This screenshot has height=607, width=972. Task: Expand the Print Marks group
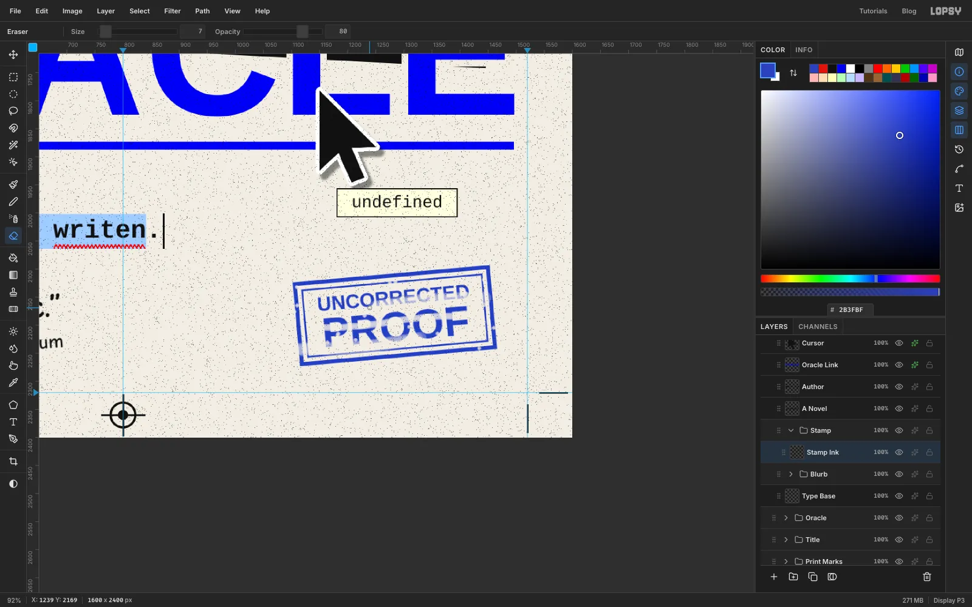coord(786,561)
